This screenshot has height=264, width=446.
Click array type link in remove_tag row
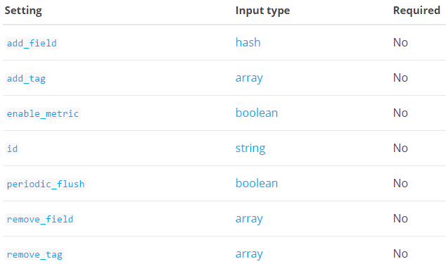click(249, 253)
